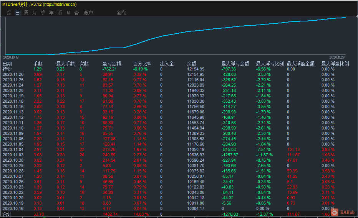Click the 合计 total row label
The height and width of the screenshot is (218, 358).
7,214
